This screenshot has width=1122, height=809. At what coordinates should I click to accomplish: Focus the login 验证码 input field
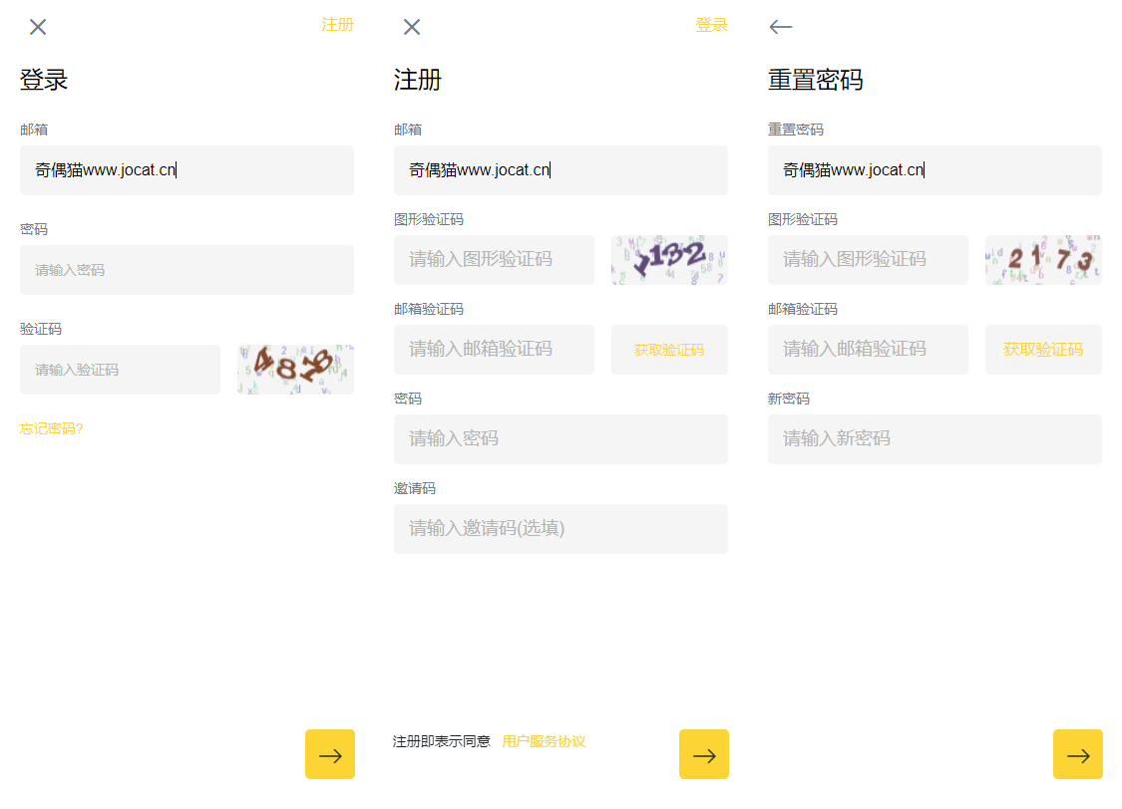click(x=120, y=370)
